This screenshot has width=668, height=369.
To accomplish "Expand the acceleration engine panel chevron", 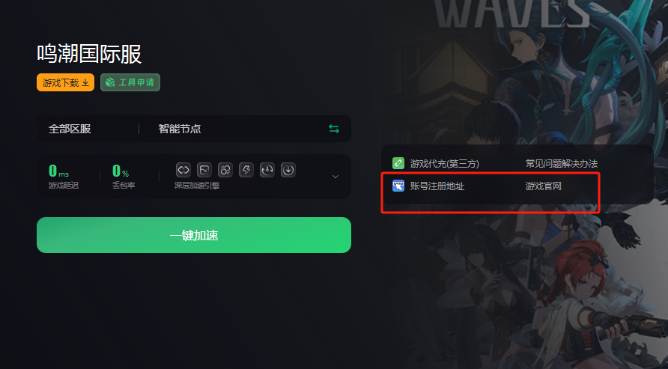I will point(335,177).
